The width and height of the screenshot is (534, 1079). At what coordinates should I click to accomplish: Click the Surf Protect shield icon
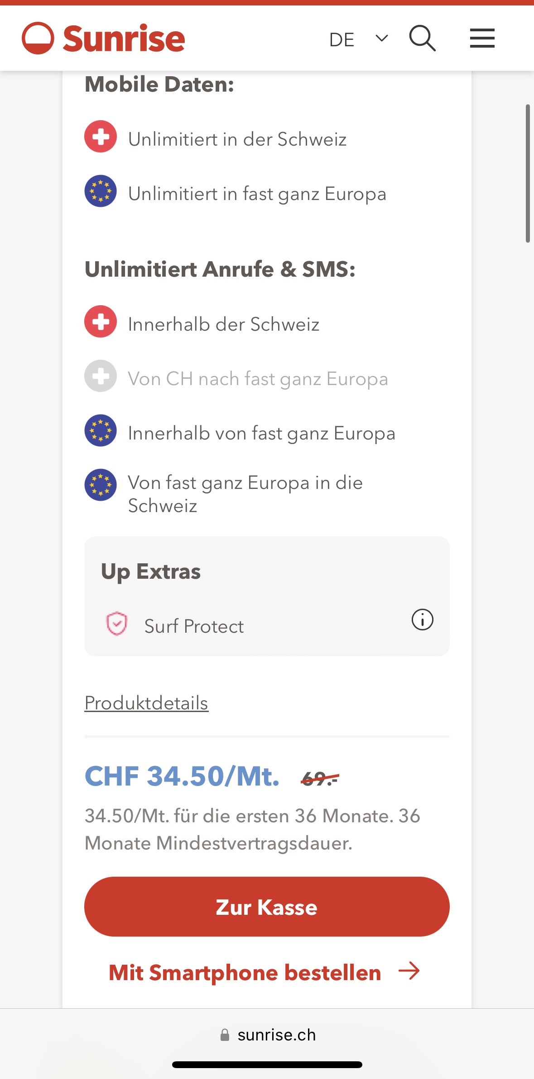coord(116,624)
